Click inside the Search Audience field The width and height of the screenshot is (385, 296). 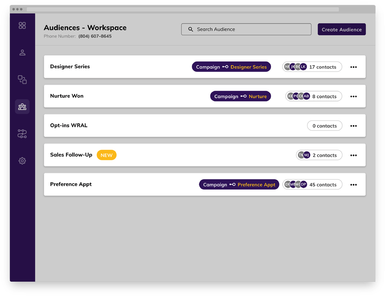(246, 29)
